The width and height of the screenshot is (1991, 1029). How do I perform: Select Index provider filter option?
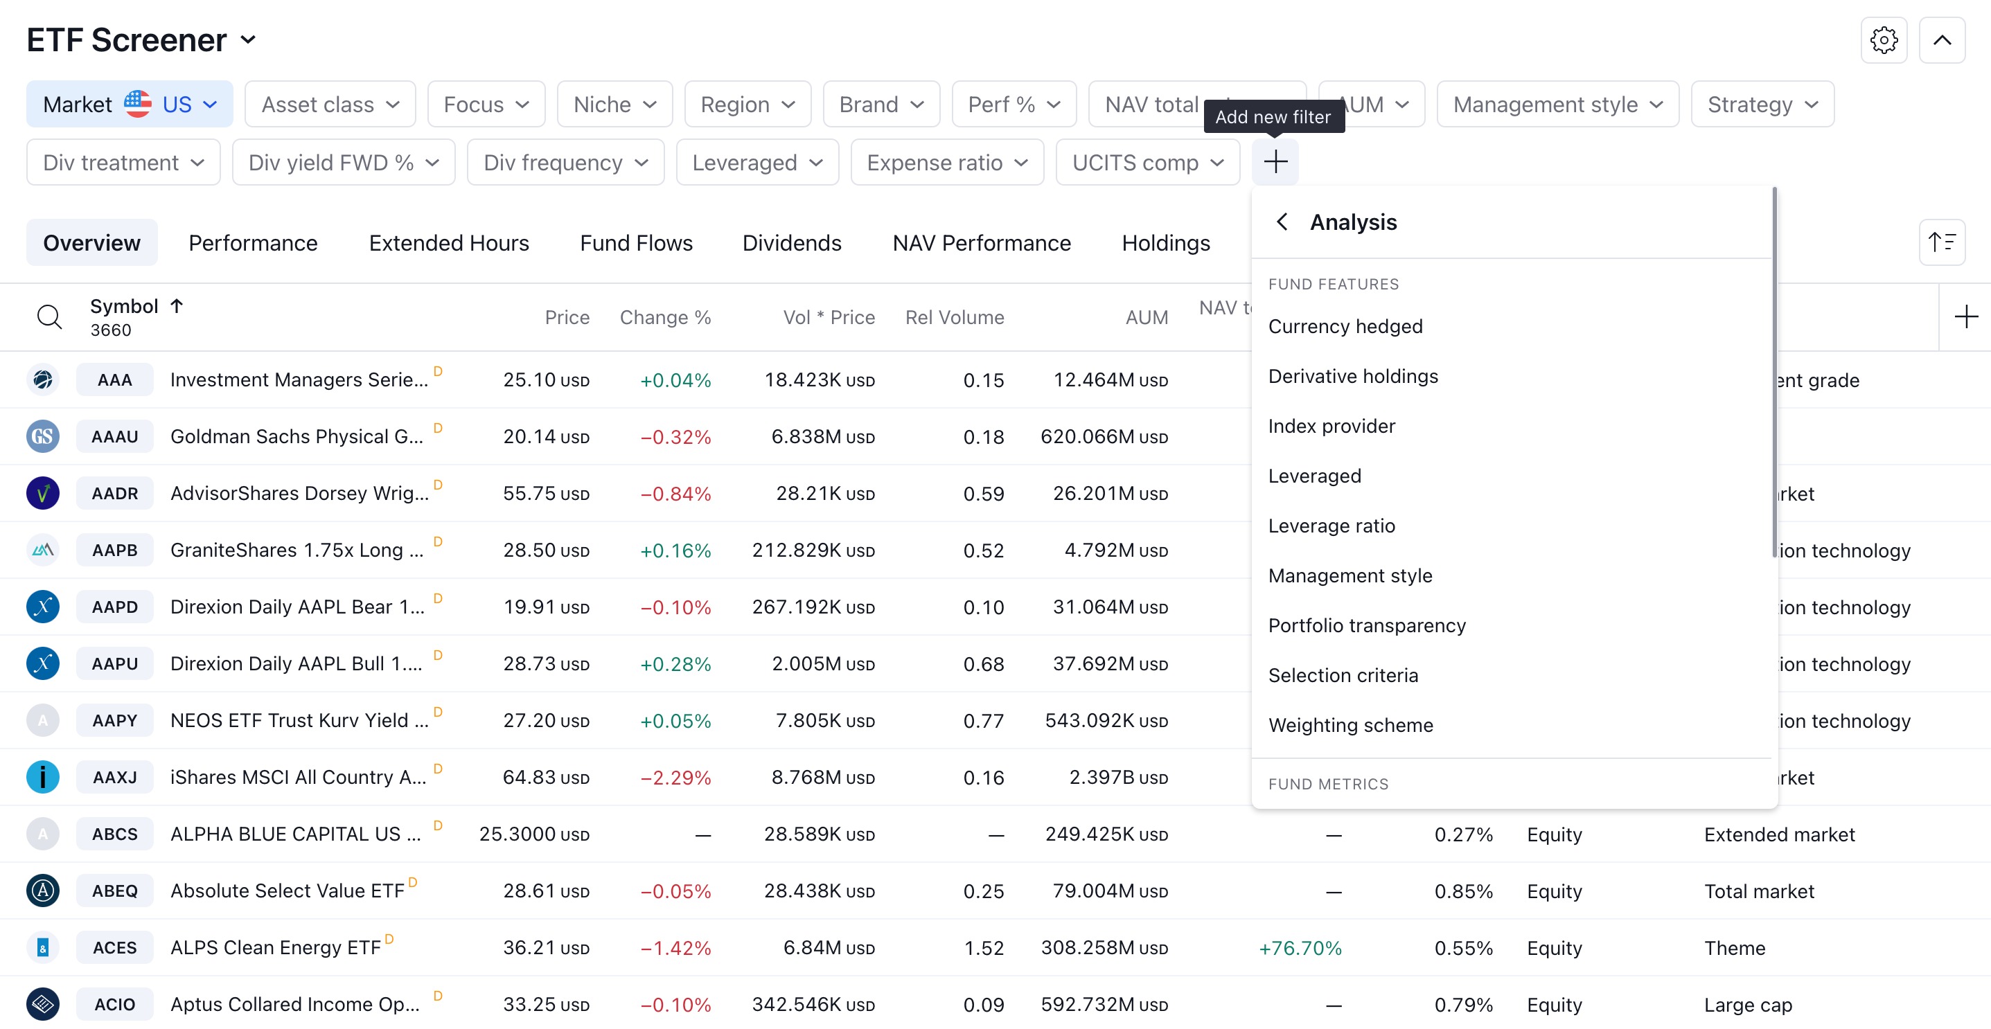(x=1331, y=426)
